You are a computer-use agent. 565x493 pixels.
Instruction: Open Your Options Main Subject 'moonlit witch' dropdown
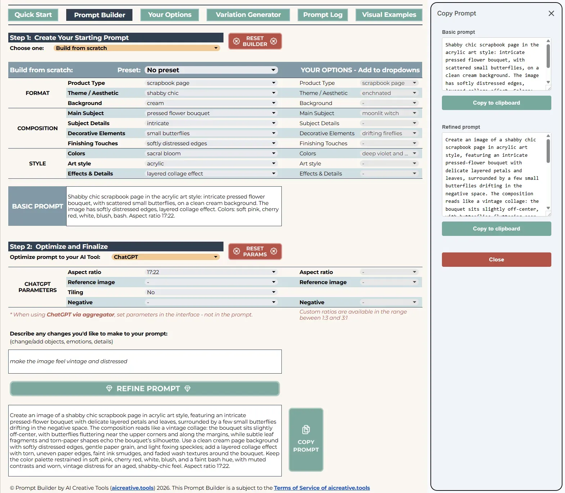[389, 113]
